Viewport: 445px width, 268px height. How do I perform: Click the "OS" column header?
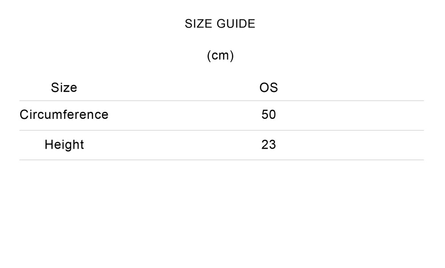point(268,87)
